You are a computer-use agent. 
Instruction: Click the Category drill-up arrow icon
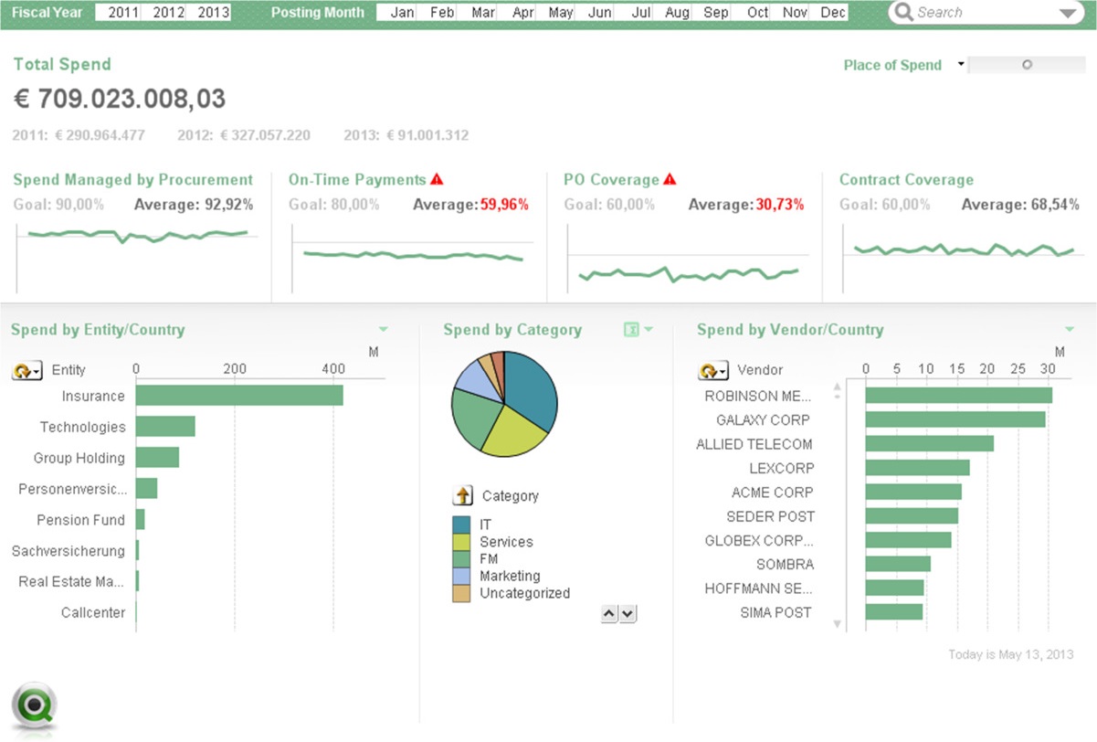point(463,496)
